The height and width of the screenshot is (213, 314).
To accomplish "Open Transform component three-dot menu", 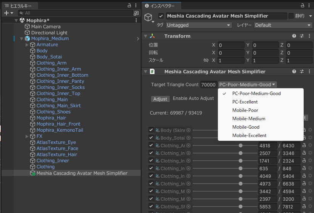I will click(x=309, y=36).
